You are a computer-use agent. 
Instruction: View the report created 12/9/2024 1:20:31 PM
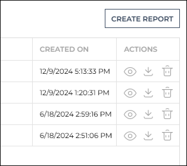point(130,93)
